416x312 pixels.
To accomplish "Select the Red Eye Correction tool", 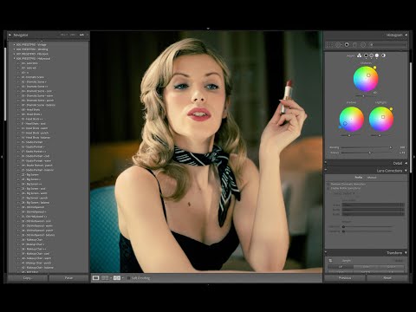I will (347, 45).
